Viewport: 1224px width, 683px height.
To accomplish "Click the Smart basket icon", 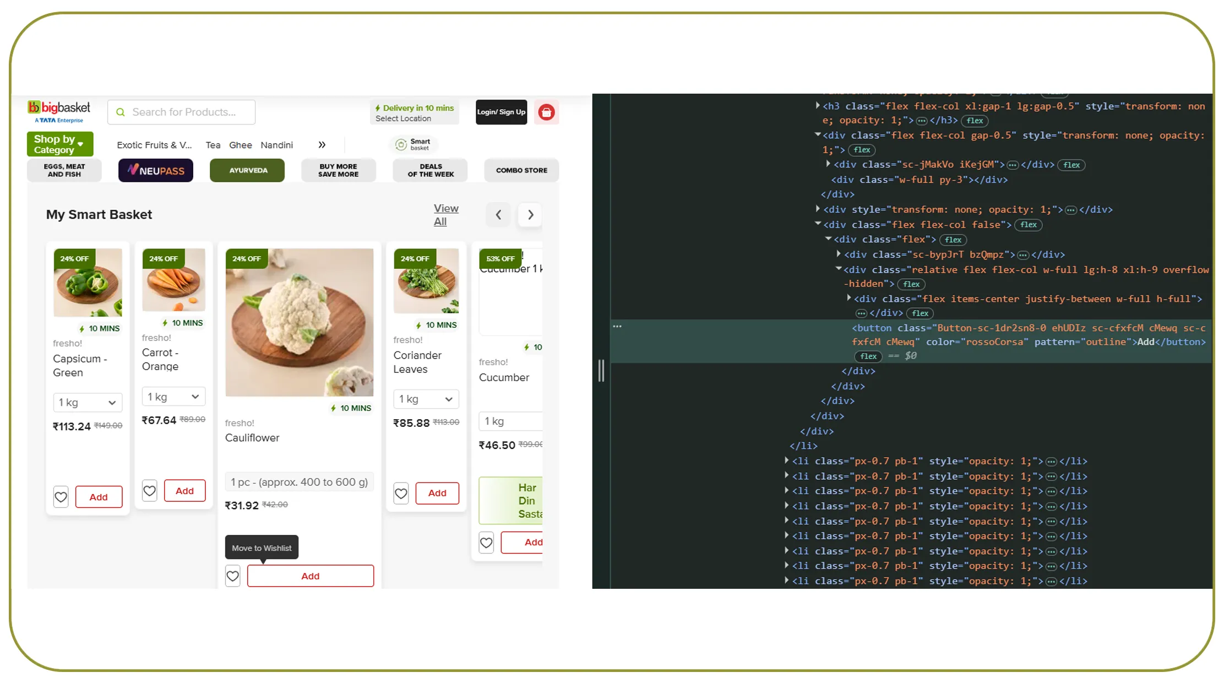I will [414, 144].
